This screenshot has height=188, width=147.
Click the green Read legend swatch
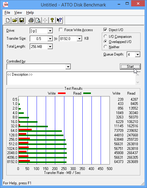pyautogui.click(x=87, y=93)
